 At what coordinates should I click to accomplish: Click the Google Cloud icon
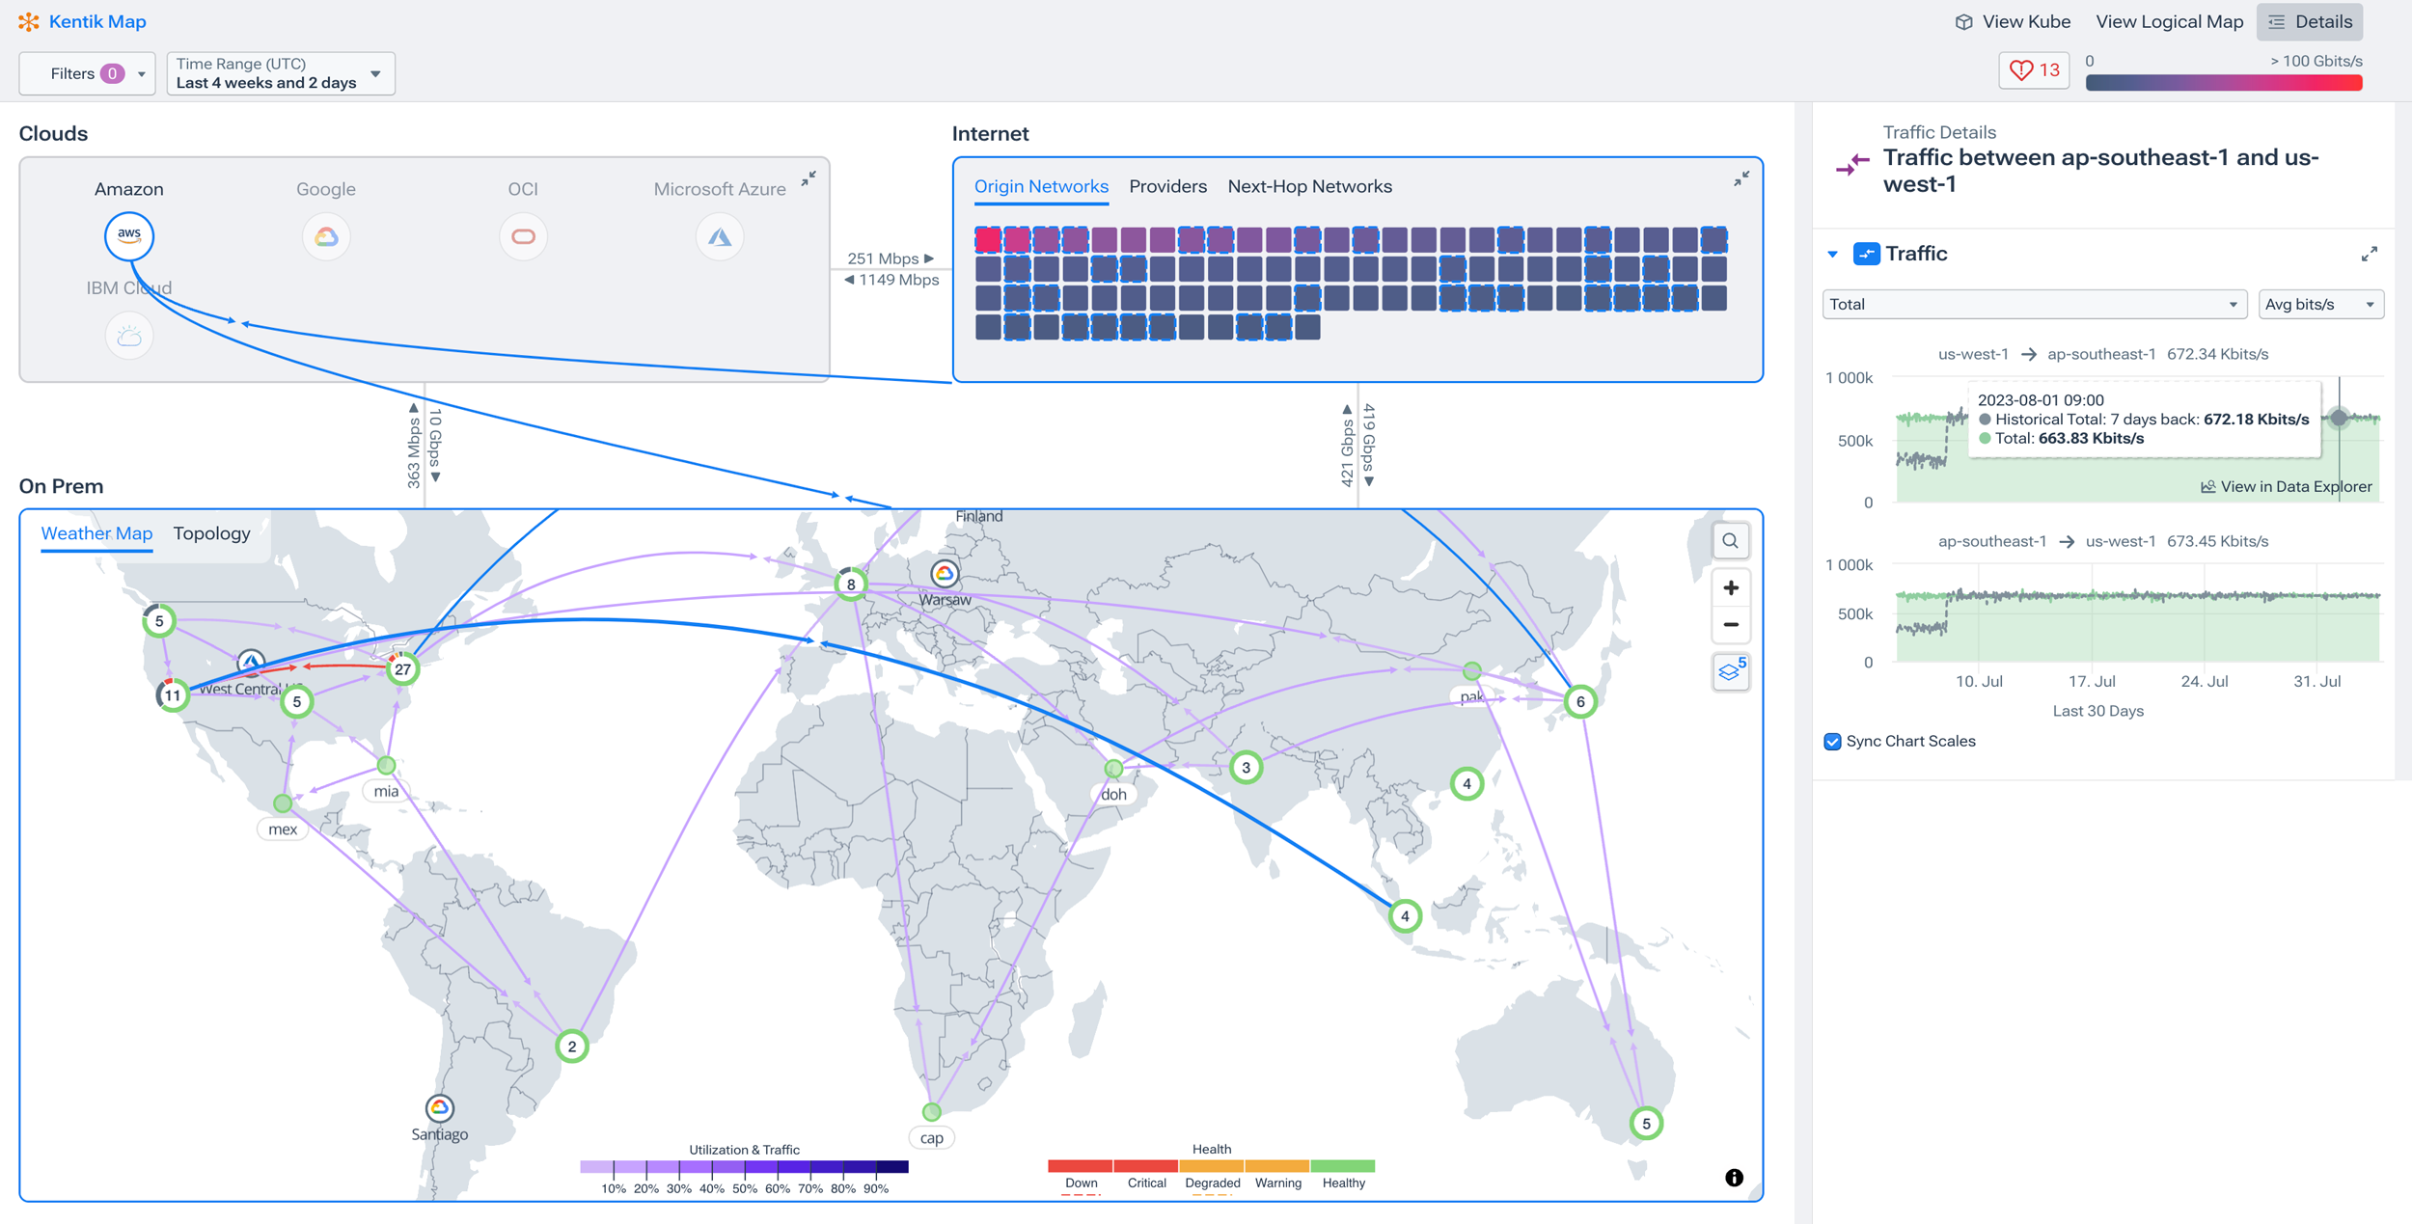[x=326, y=235]
